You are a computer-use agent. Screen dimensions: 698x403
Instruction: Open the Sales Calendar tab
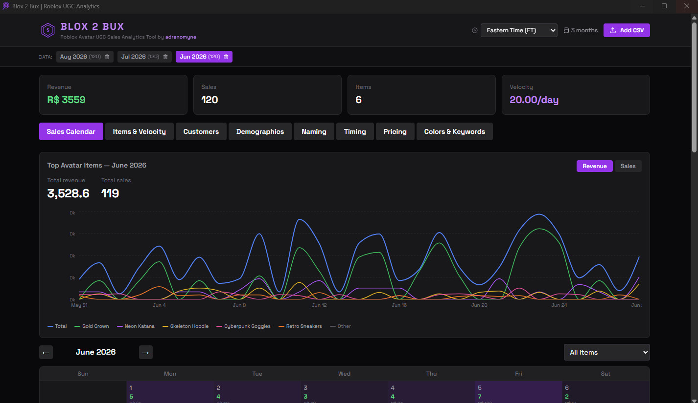[x=71, y=131]
